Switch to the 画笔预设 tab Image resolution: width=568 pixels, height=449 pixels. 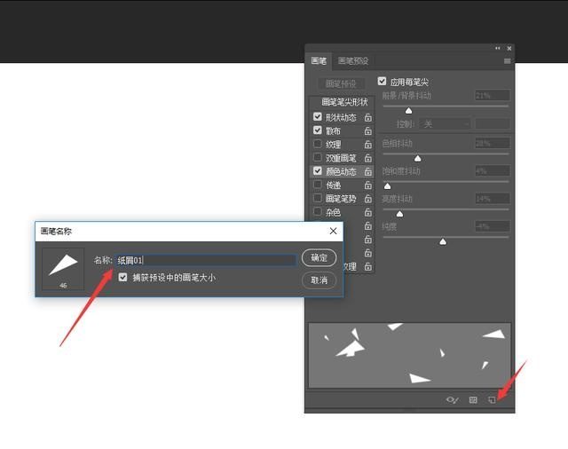click(353, 61)
